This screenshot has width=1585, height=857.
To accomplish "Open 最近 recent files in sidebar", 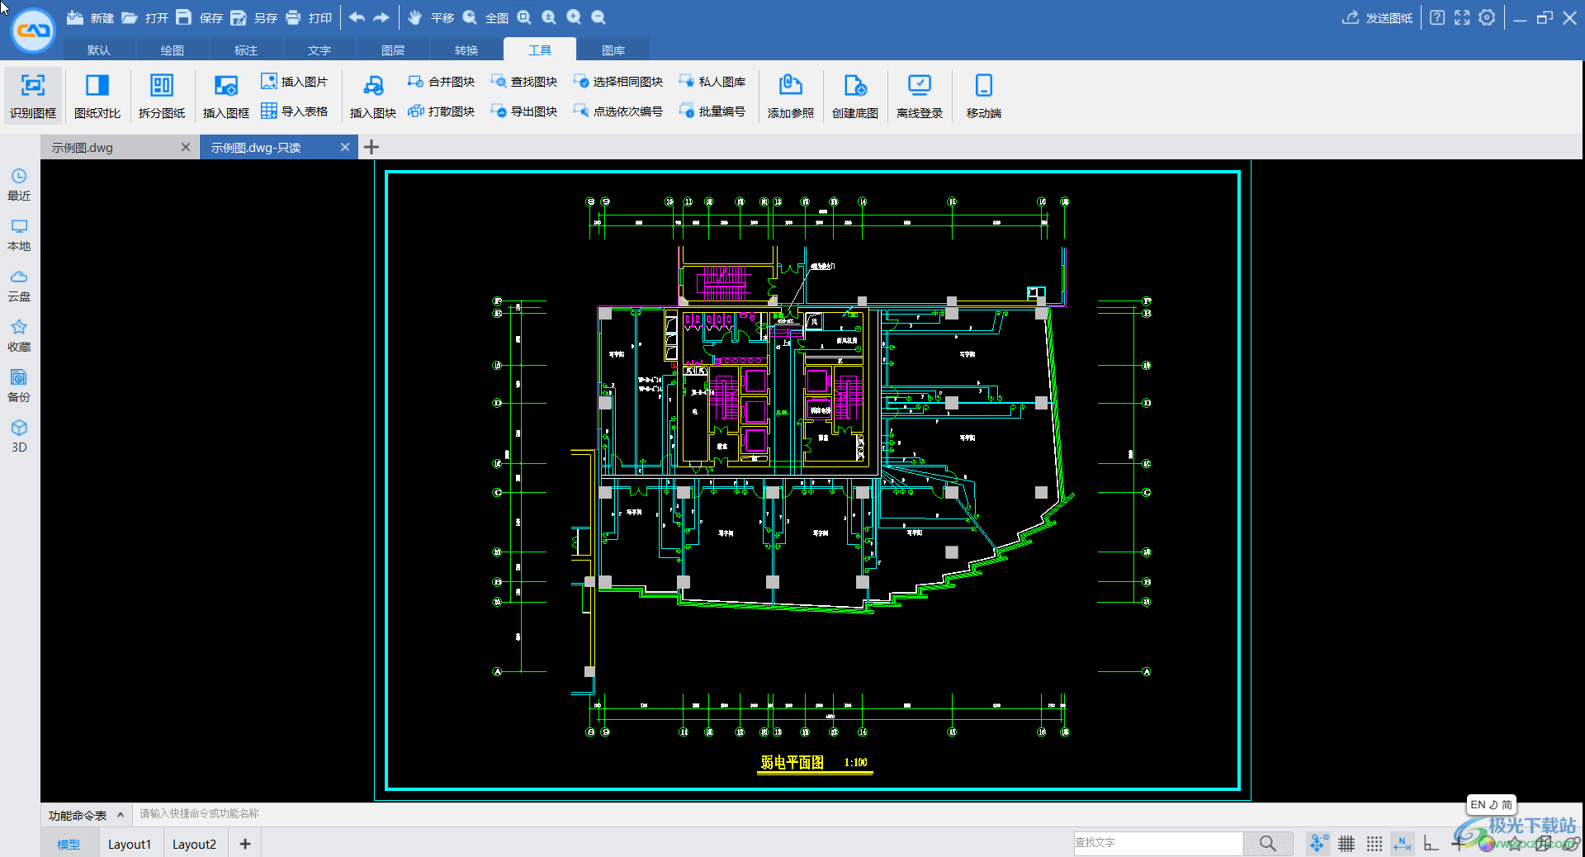I will coord(19,185).
